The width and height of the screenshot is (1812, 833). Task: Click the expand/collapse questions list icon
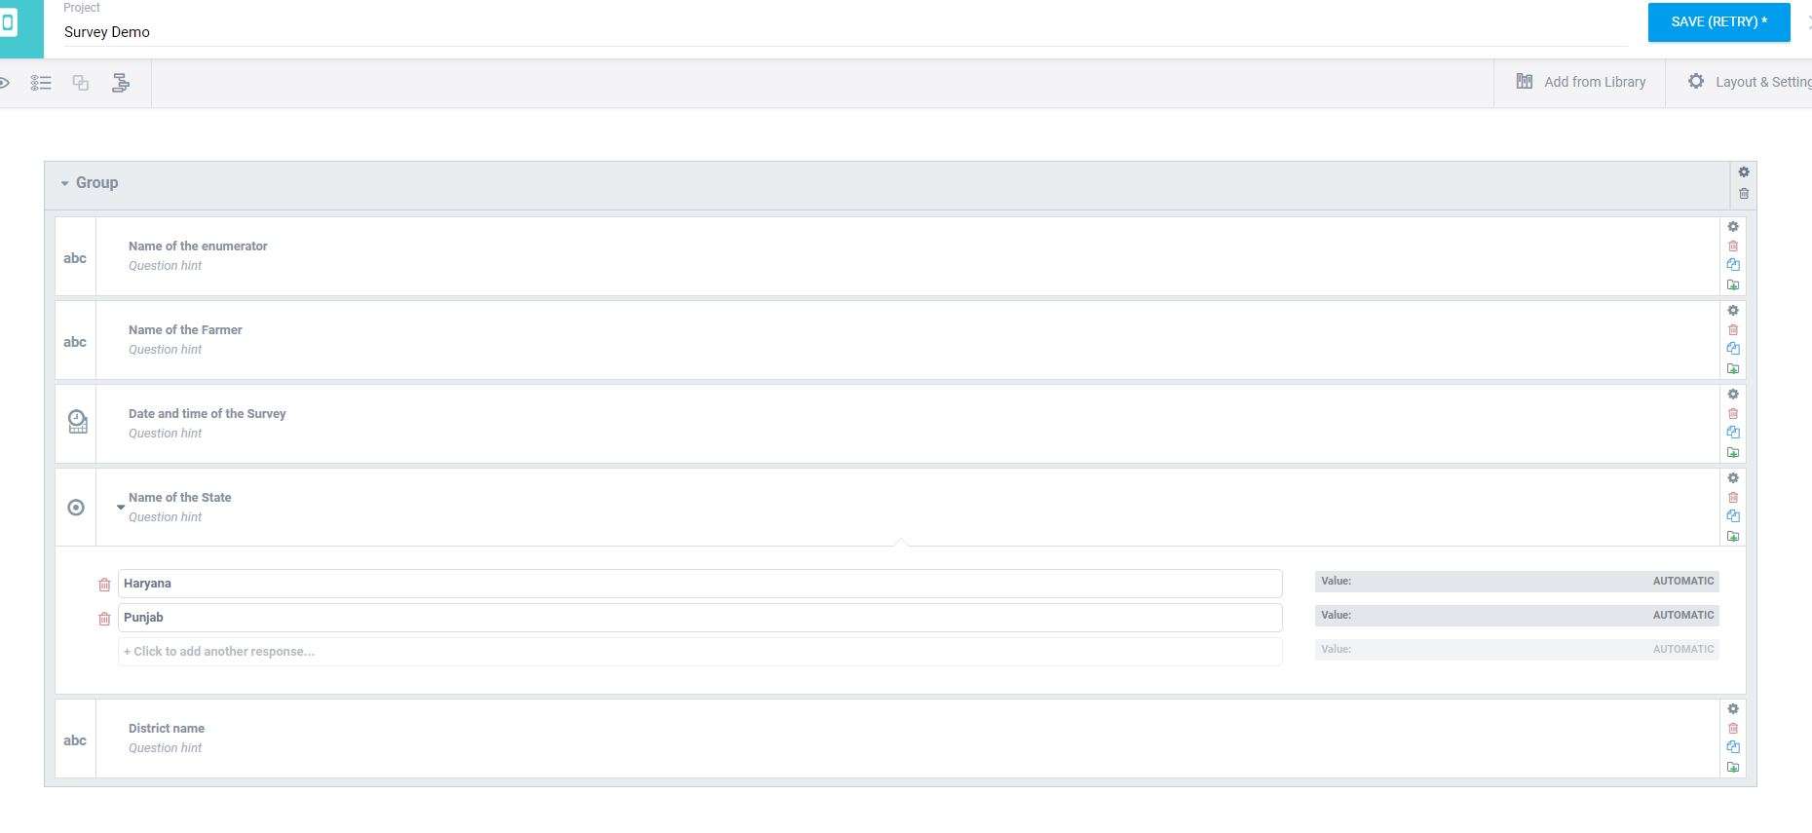[41, 83]
